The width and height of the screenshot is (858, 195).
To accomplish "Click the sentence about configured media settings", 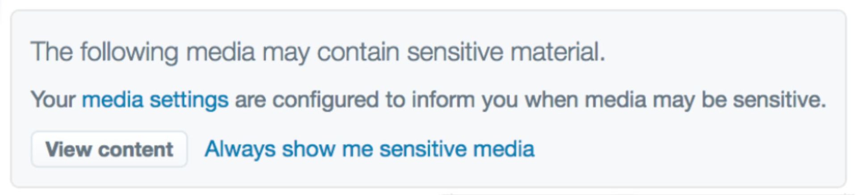I will [x=492, y=99].
